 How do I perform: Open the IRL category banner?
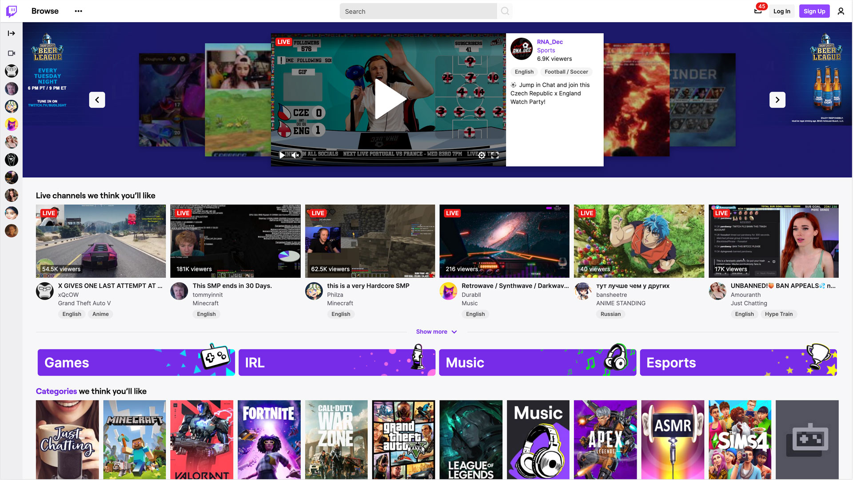tap(337, 362)
